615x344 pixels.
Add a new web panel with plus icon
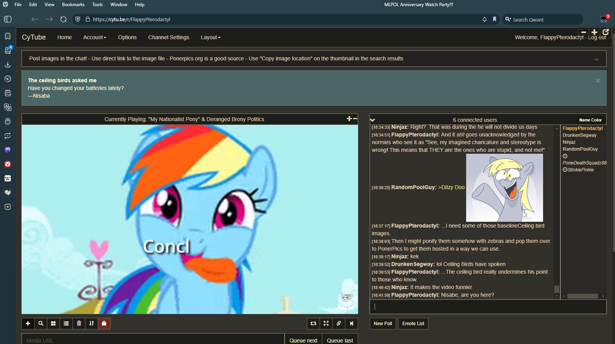click(8, 207)
